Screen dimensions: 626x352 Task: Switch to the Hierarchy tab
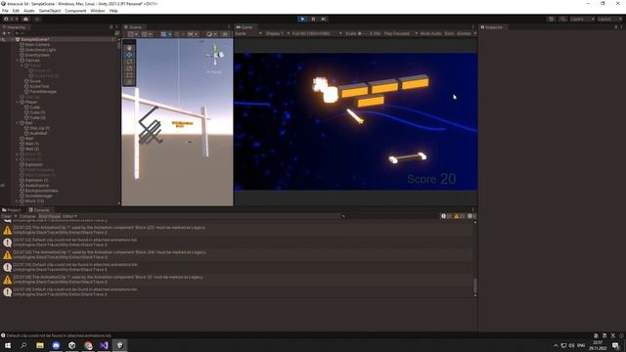[x=14, y=27]
